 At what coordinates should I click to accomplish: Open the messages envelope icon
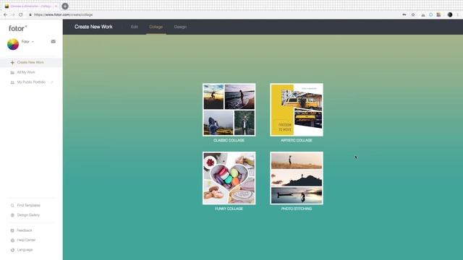click(x=53, y=42)
